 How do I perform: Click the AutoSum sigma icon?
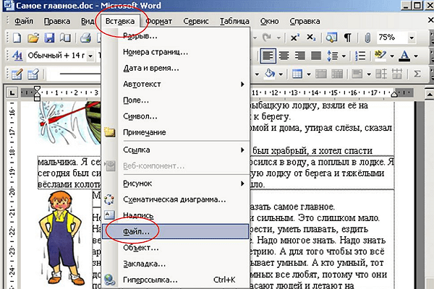pyautogui.click(x=417, y=74)
